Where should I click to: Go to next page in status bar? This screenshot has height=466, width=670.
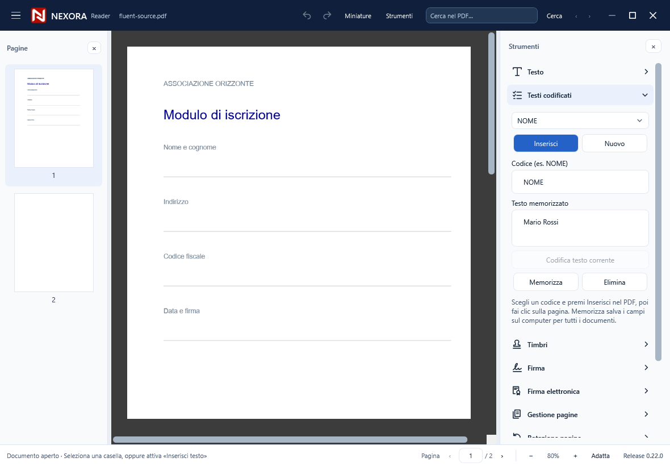click(502, 456)
